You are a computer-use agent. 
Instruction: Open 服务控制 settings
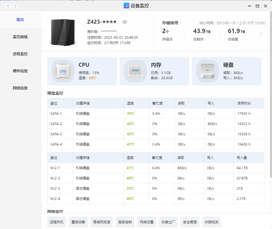click(x=125, y=222)
